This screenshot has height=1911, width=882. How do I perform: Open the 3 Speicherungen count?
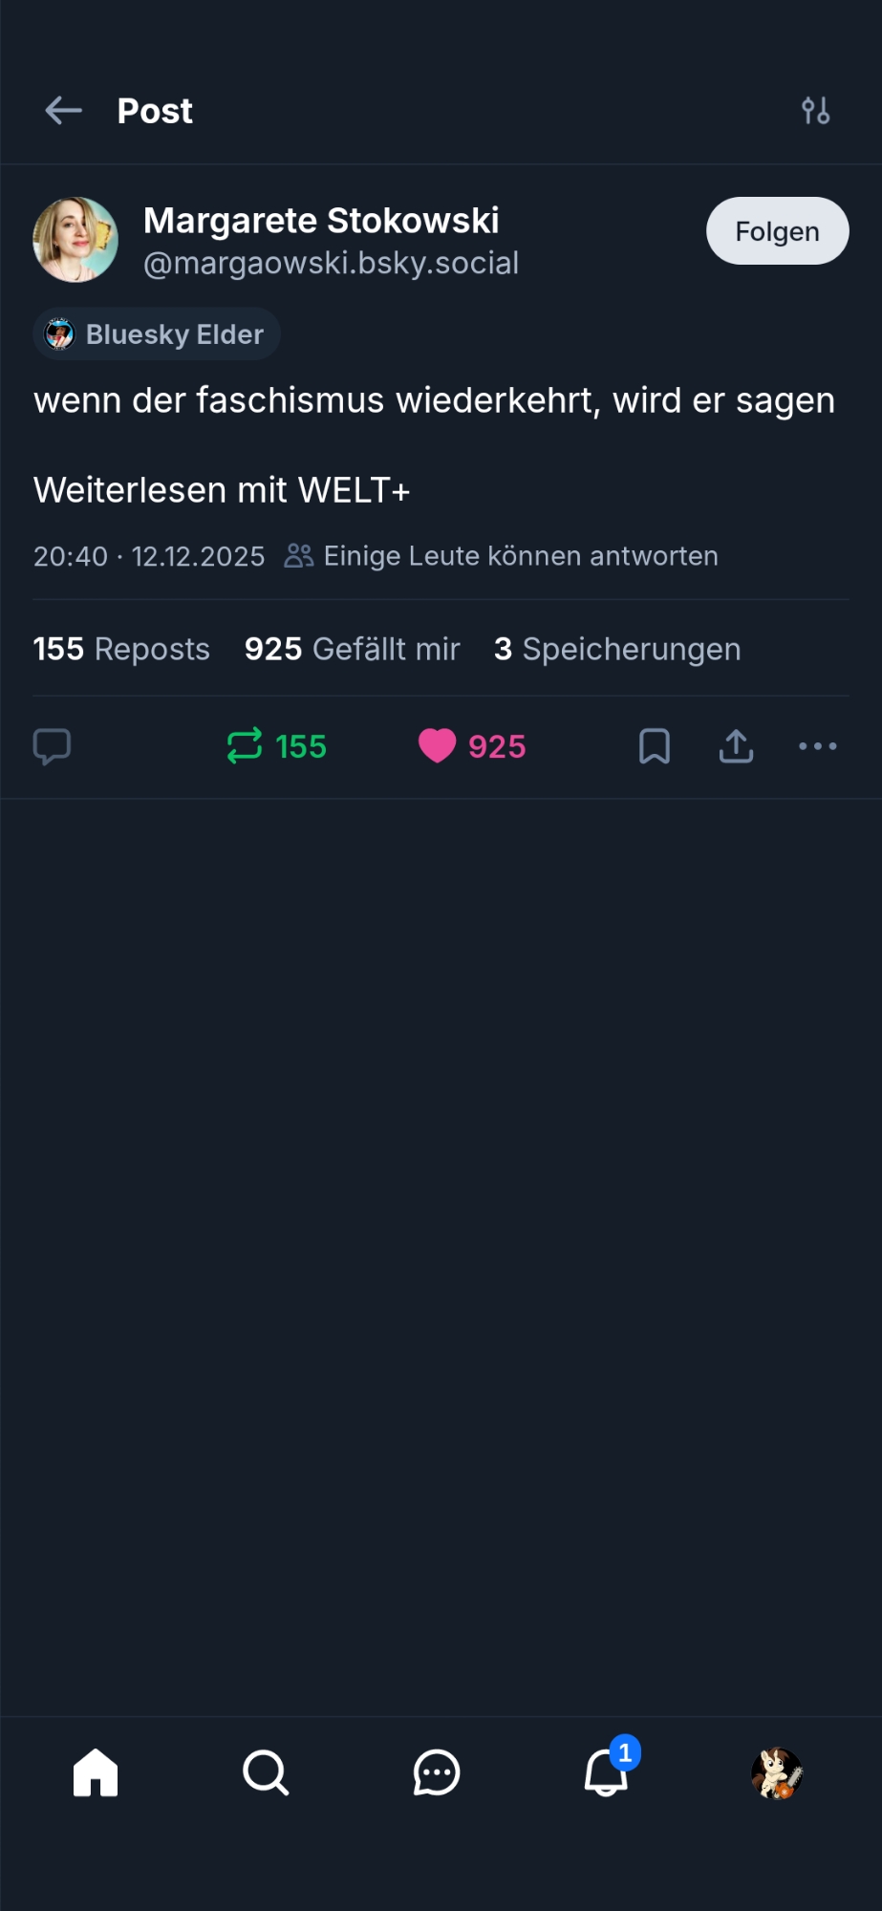[616, 650]
